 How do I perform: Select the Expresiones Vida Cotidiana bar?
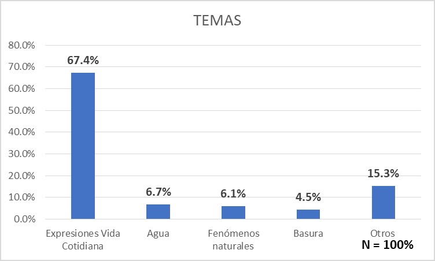pyautogui.click(x=83, y=146)
